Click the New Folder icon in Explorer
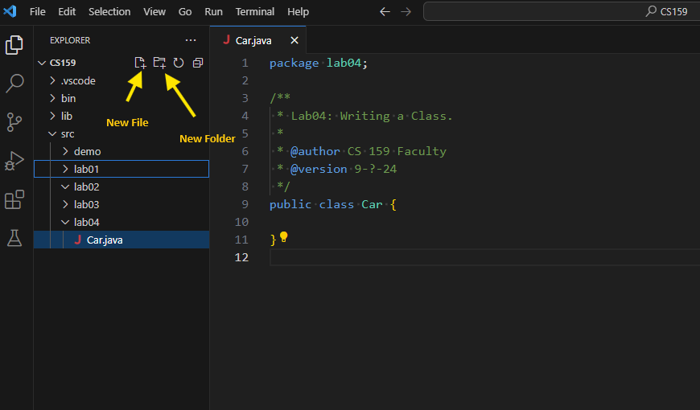The height and width of the screenshot is (410, 700). point(159,63)
